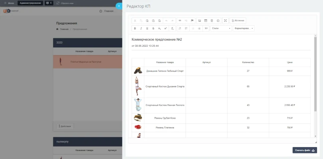The width and height of the screenshot is (323, 159).
Task: Toggle bulleted list formatting
Action: point(186,28)
